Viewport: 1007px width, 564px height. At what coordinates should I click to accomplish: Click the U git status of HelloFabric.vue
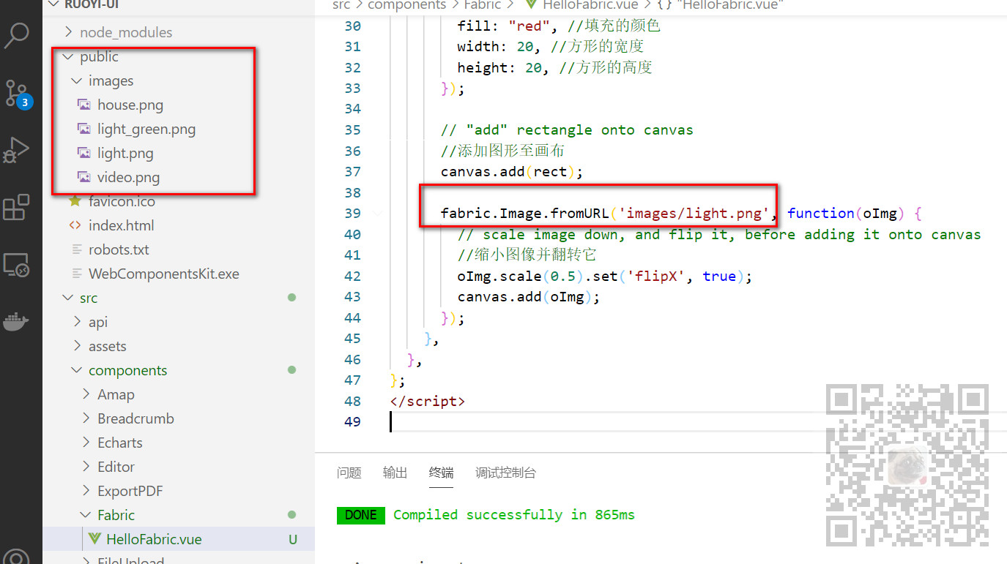[x=293, y=540]
